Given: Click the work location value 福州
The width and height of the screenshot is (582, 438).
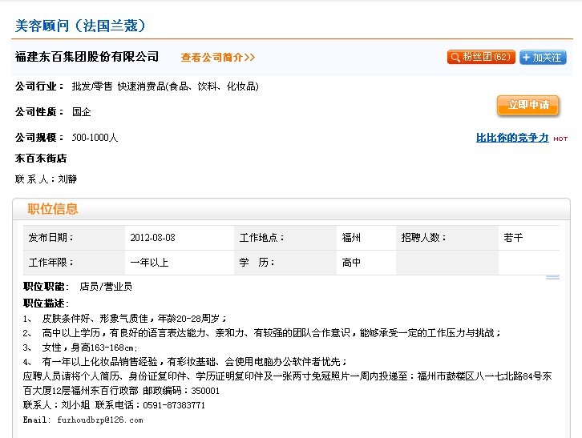Looking at the screenshot, I should pos(351,238).
